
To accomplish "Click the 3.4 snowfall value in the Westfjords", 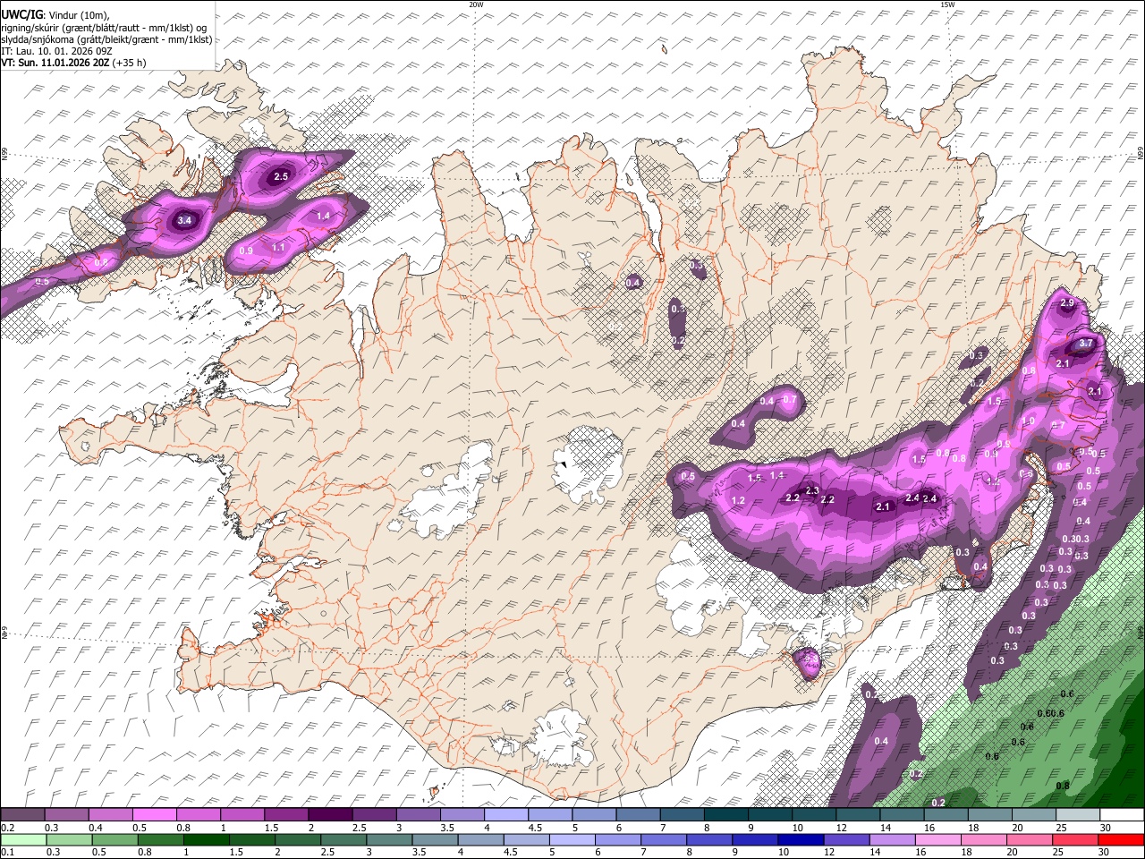I will 184,220.
